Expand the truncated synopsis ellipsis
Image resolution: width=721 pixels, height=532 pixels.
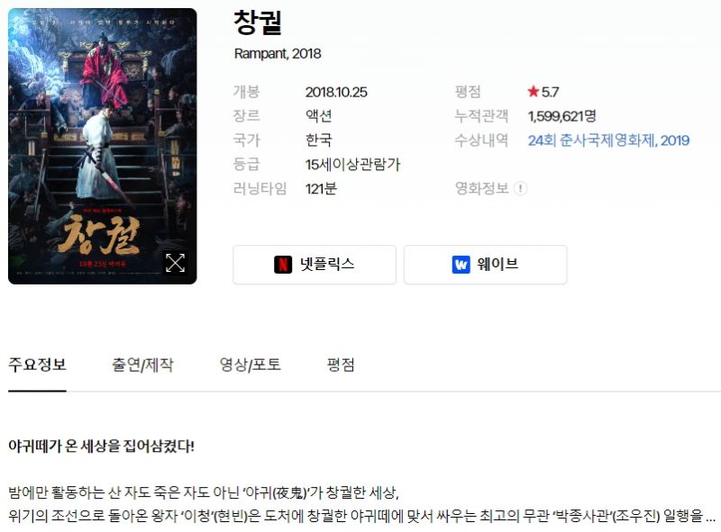(x=710, y=518)
